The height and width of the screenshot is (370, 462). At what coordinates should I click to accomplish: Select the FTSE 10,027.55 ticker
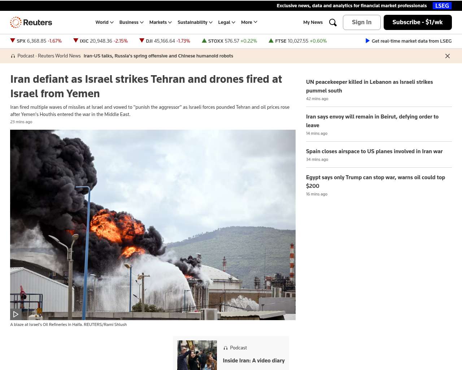pyautogui.click(x=298, y=41)
